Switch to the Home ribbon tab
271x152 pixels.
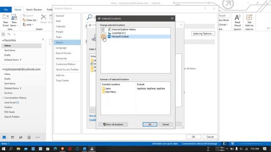(x=18, y=10)
